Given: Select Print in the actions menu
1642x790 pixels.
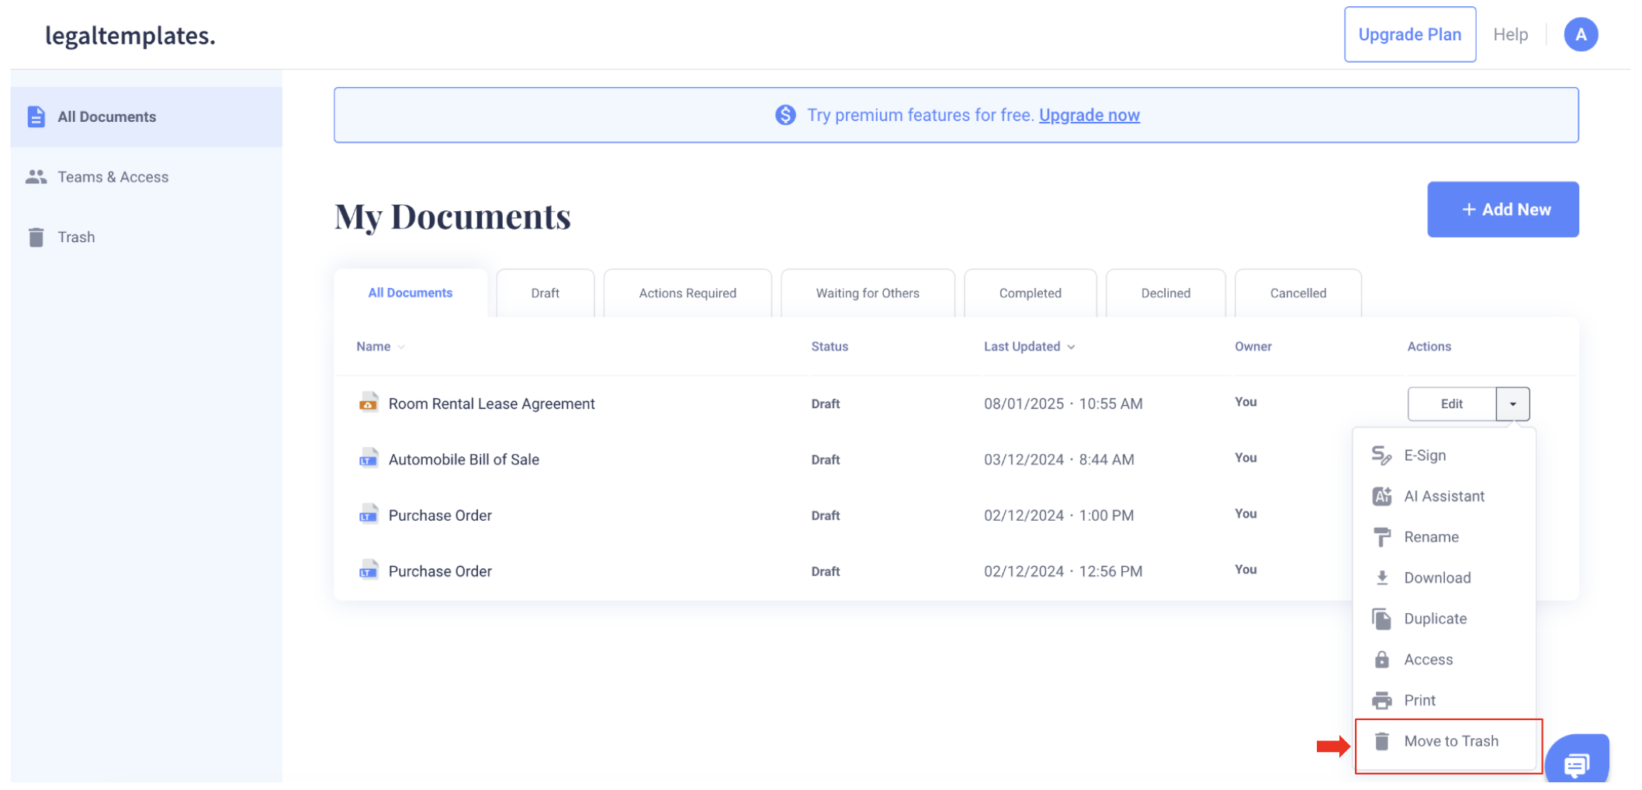Looking at the screenshot, I should tap(1444, 700).
